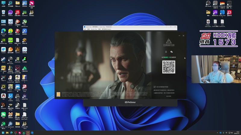Open Microsoft Edge from the taskbar
241x135 pixels.
(11, 133)
